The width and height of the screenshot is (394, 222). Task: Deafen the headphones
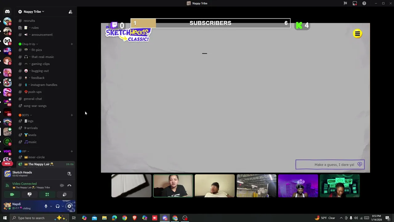pos(58,206)
